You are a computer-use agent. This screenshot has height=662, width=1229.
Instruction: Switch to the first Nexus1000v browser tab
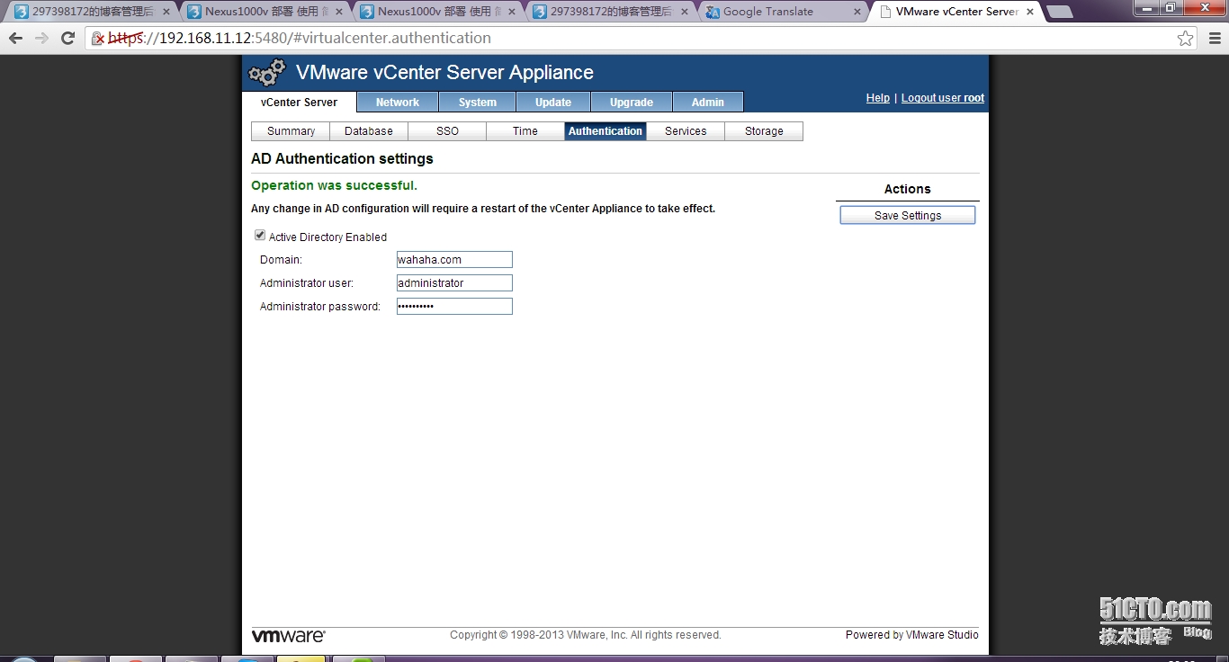[265, 12]
